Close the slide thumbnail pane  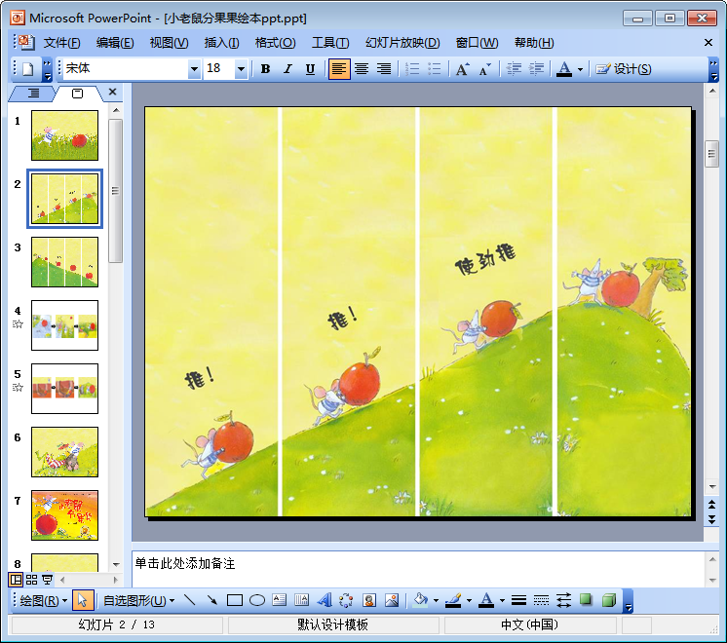tap(112, 92)
